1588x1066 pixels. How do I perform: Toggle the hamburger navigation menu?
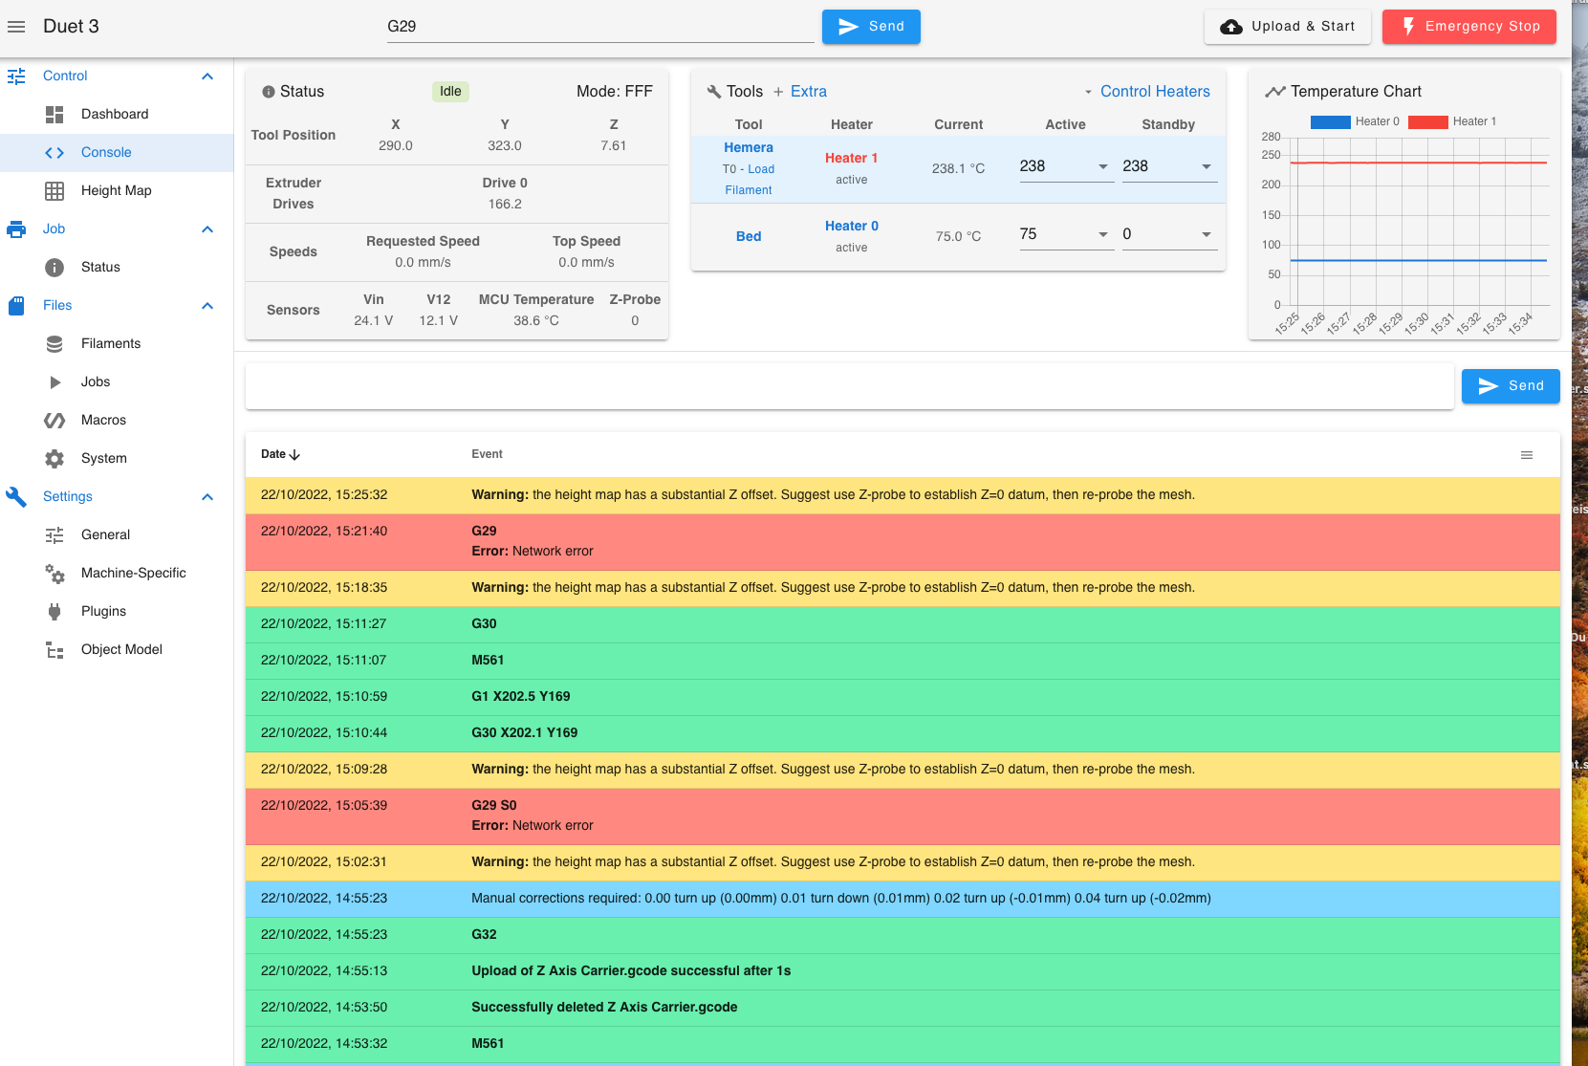(x=16, y=27)
